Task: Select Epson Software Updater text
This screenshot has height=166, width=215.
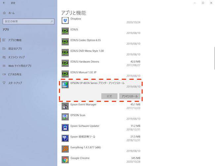Action: click(85, 126)
